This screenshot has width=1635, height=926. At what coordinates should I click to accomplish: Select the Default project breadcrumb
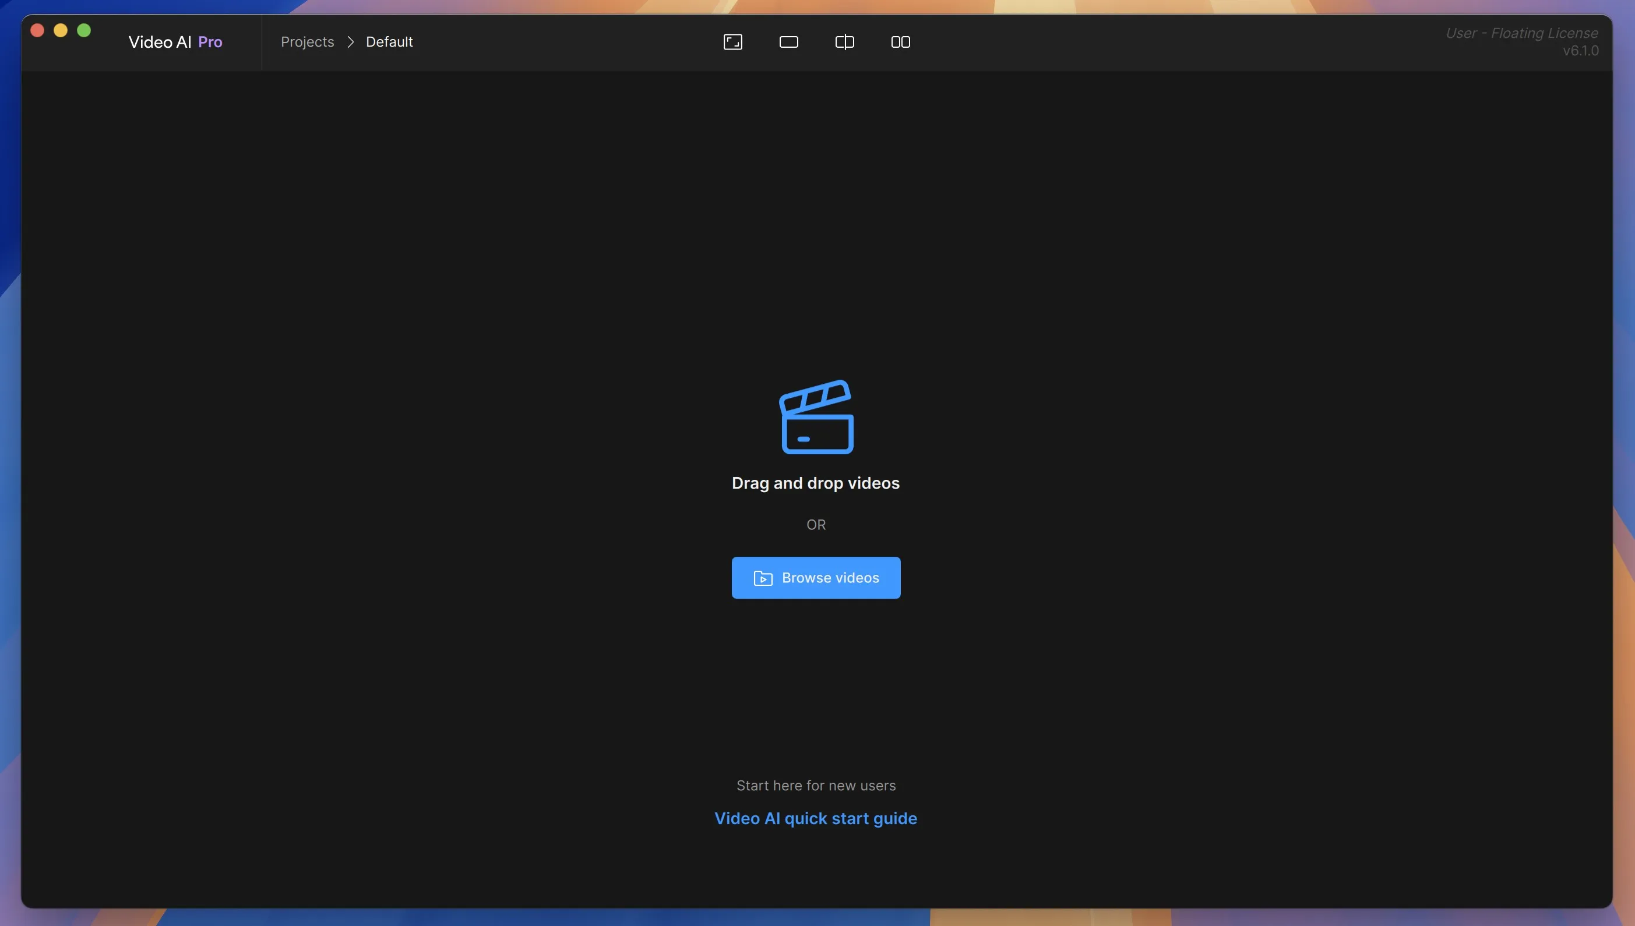click(x=389, y=42)
